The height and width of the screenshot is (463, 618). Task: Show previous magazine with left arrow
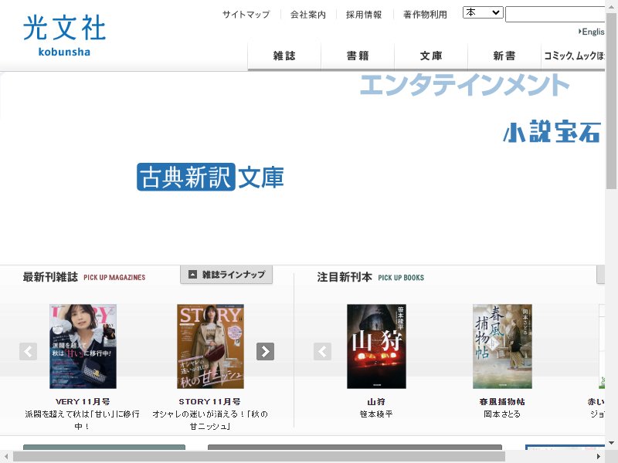point(28,351)
